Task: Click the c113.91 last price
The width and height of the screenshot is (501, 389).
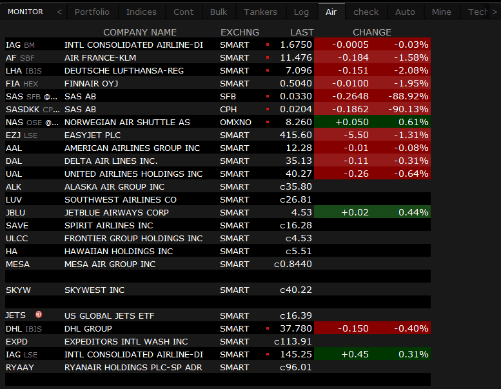Action: pyautogui.click(x=293, y=342)
